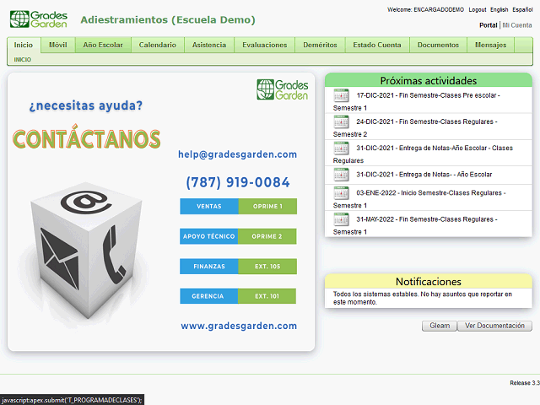
Task: Switch language to English
Action: point(499,9)
